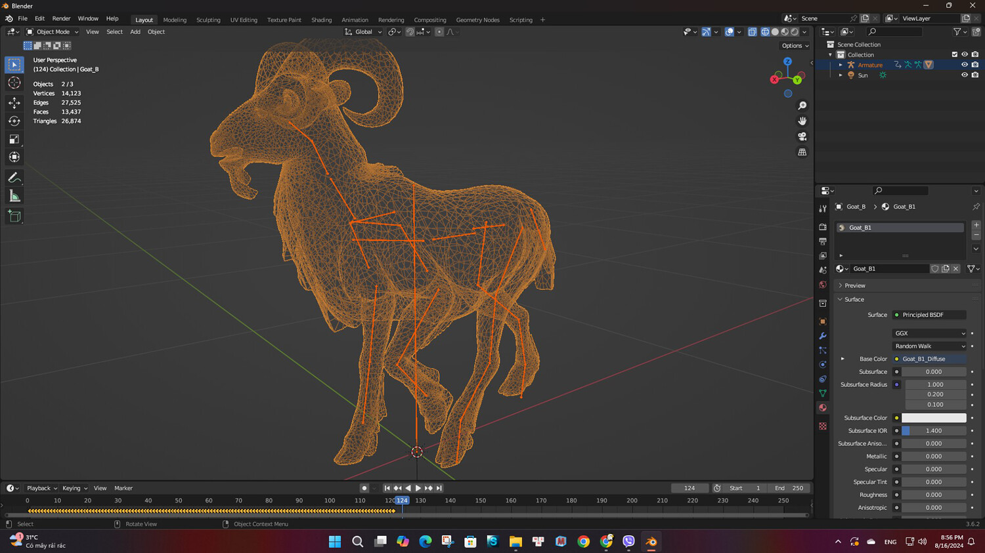Open Blender from the Windows taskbar
This screenshot has width=985, height=553.
pos(651,541)
